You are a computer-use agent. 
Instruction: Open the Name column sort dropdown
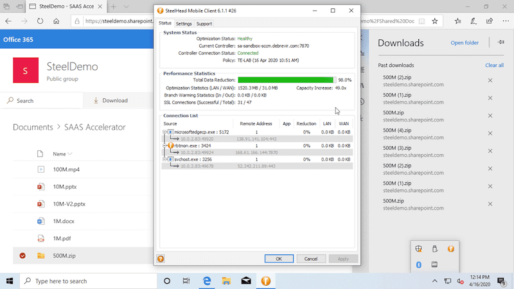pyautogui.click(x=70, y=154)
